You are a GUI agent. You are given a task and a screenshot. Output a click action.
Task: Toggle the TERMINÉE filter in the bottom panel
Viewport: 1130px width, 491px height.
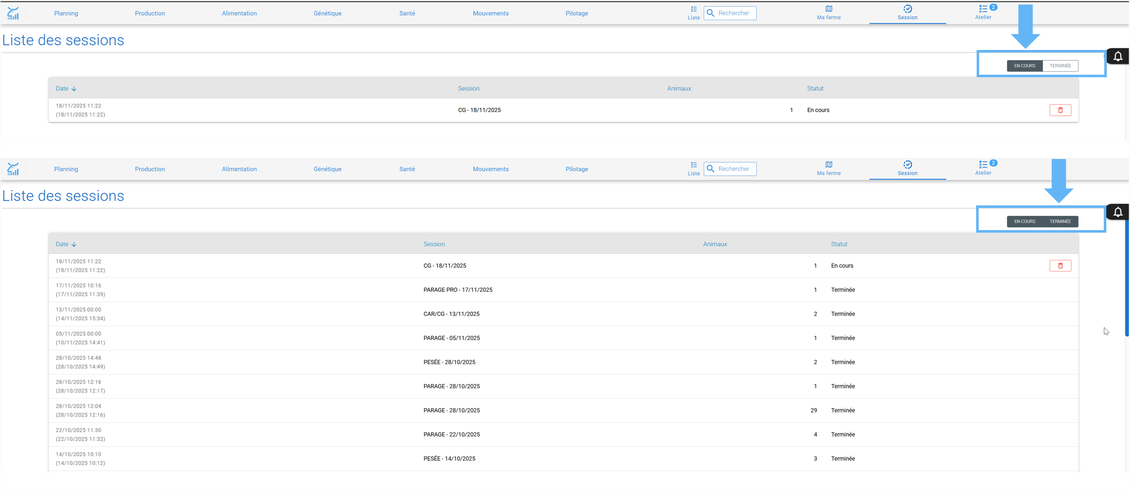click(1060, 222)
